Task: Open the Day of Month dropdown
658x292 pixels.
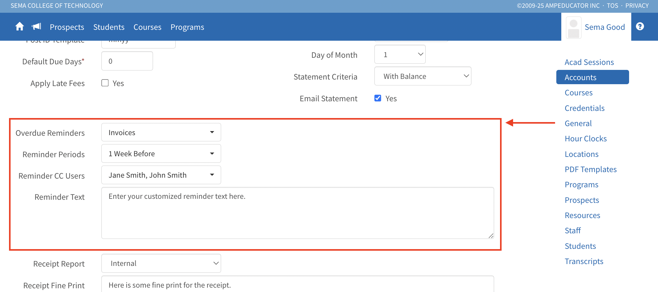Action: click(x=400, y=55)
